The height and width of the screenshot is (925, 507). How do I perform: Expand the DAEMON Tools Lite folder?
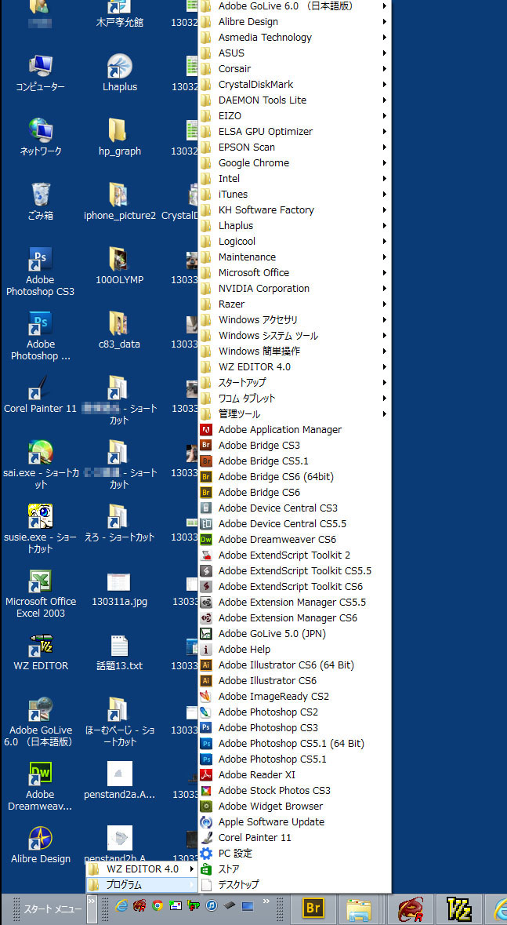(x=295, y=100)
